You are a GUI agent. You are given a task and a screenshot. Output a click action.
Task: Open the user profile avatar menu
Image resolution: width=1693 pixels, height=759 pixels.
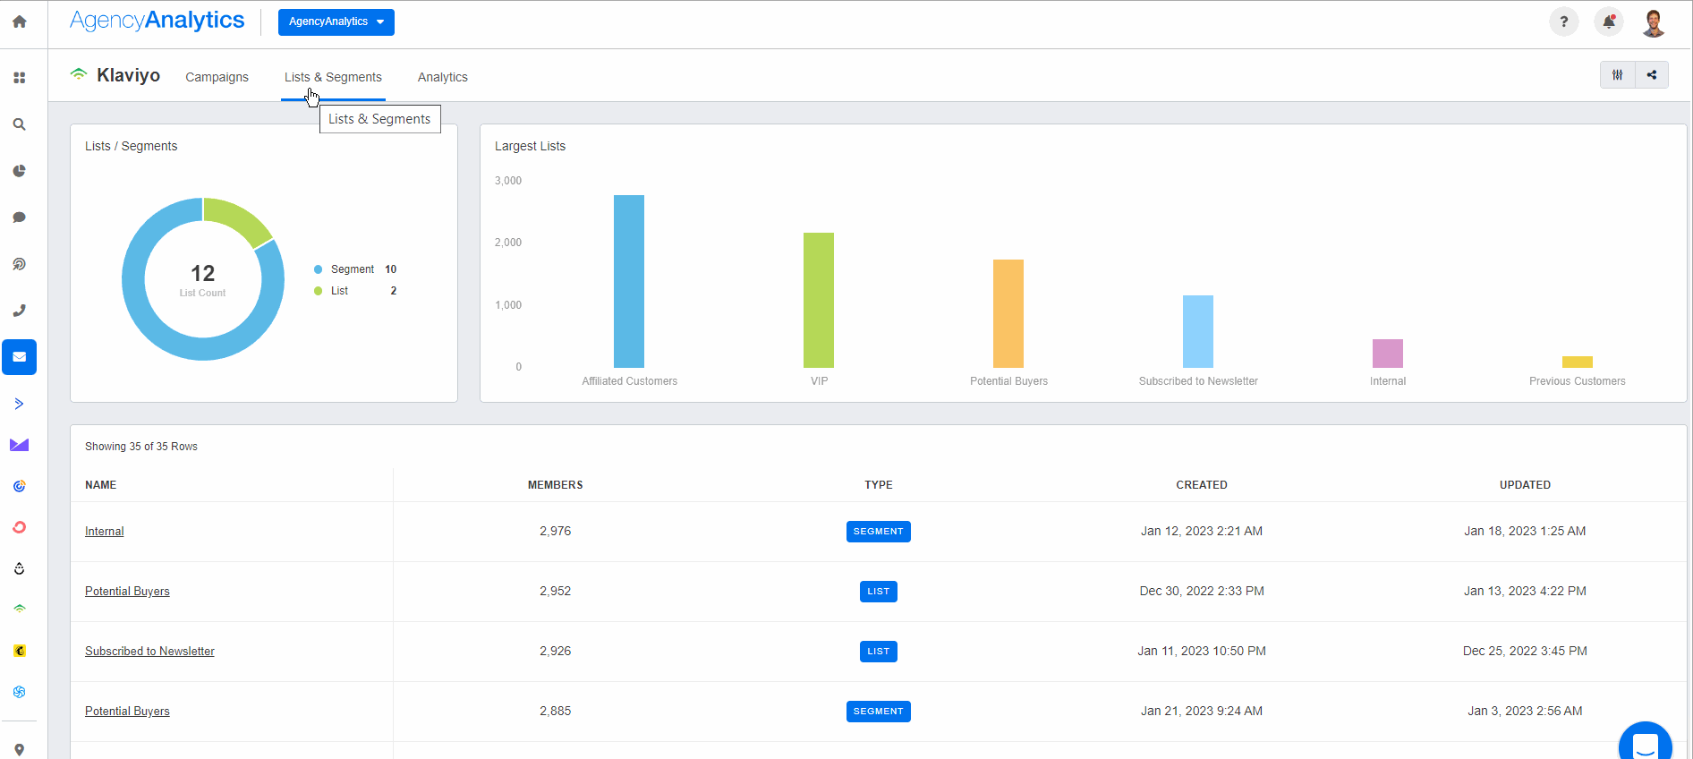[x=1653, y=21]
